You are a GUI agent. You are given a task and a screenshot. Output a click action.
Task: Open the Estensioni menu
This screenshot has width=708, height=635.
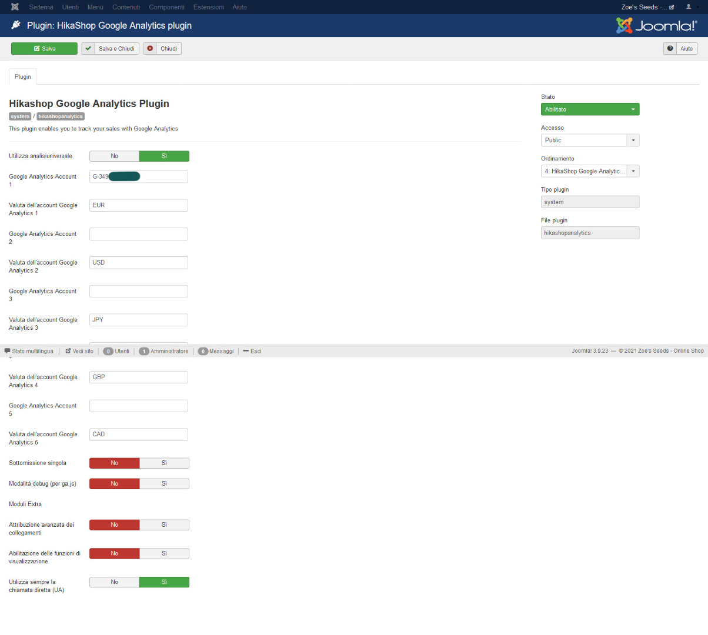208,7
